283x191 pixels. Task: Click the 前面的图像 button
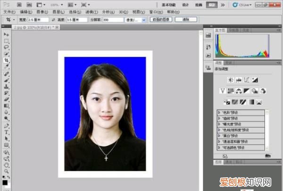161,20
